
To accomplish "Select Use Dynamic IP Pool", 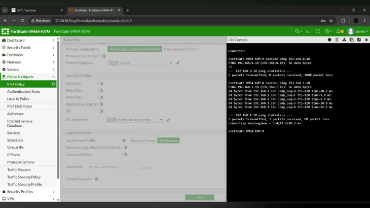I will 180,49.
